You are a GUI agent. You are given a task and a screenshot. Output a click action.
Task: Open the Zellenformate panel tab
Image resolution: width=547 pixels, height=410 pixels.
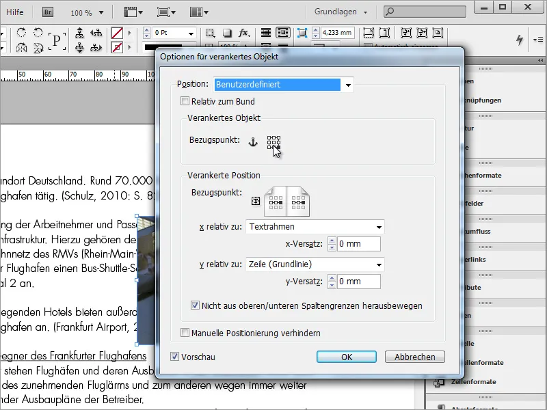pyautogui.click(x=473, y=382)
